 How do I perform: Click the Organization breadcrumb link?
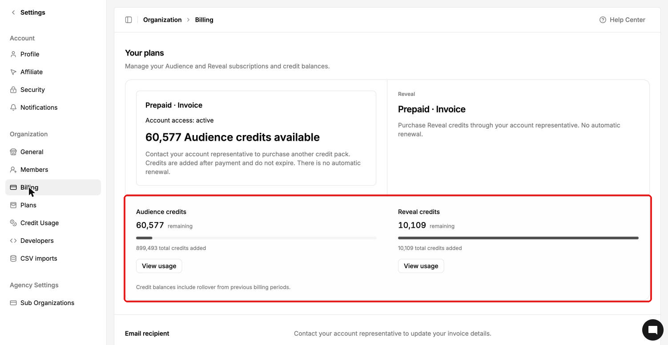point(162,20)
